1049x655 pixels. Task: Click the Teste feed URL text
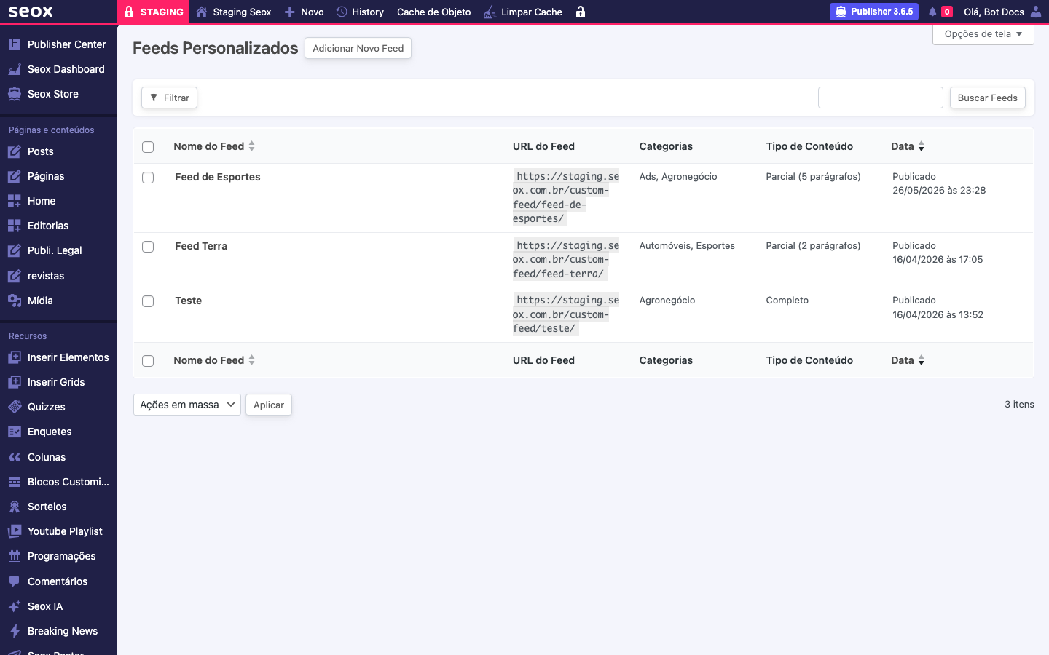coord(566,314)
